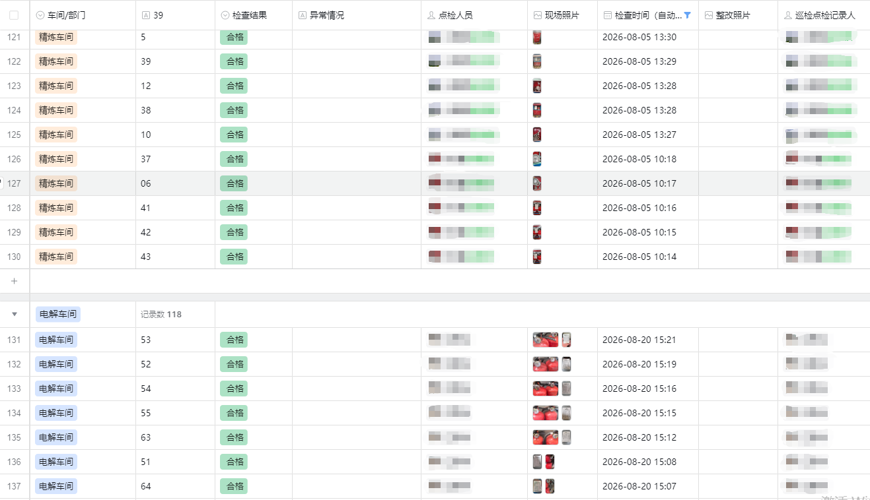Select inspection time cell 2026-08-20 15:21
870x500 pixels.
point(639,340)
